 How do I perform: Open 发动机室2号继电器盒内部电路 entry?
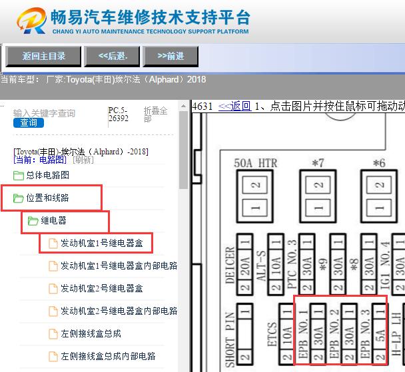[x=119, y=311]
